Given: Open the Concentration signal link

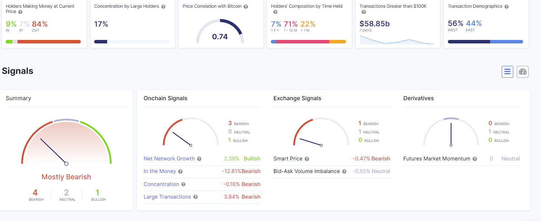Looking at the screenshot, I should (x=161, y=184).
